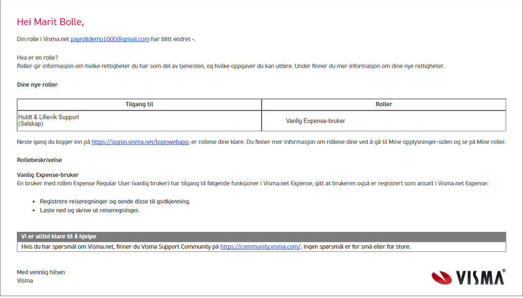This screenshot has width=523, height=298.
Task: Click the red Visma swoosh emblem
Action: pyautogui.click(x=441, y=278)
